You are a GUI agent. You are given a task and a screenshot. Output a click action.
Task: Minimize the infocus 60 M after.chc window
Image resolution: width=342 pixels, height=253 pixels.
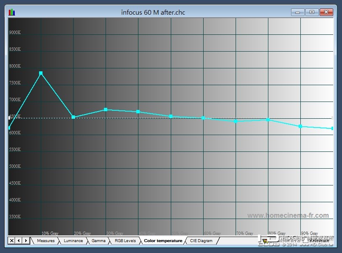coord(298,12)
